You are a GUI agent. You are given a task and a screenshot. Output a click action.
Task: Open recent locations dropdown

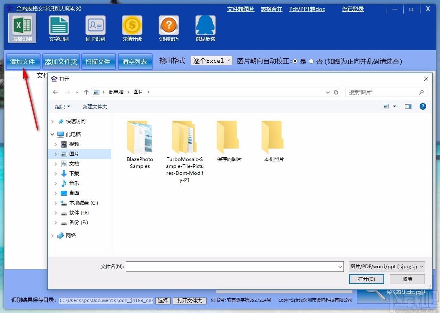77,92
